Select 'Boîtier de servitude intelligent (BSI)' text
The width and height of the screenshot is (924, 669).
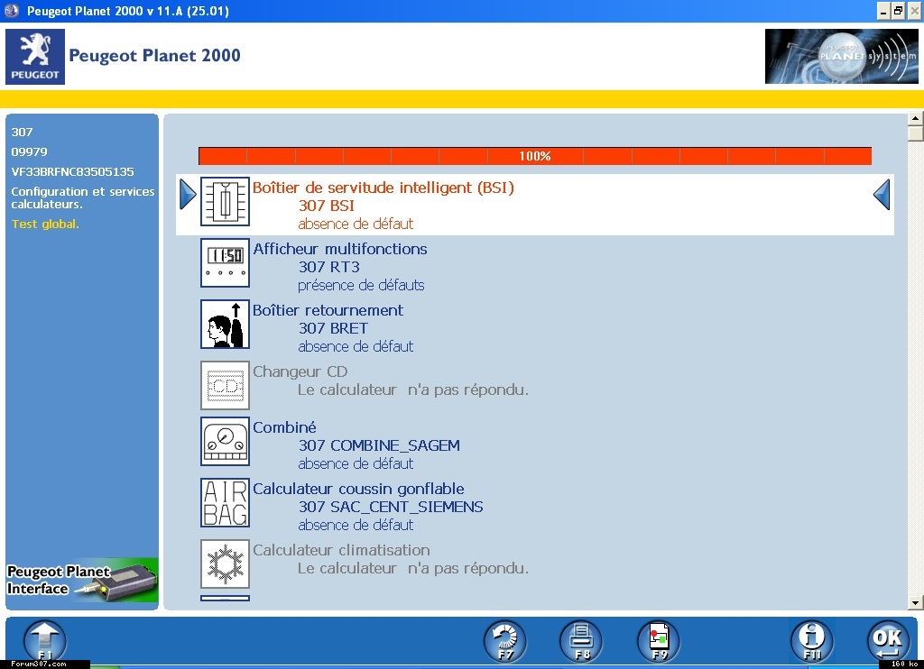(383, 188)
